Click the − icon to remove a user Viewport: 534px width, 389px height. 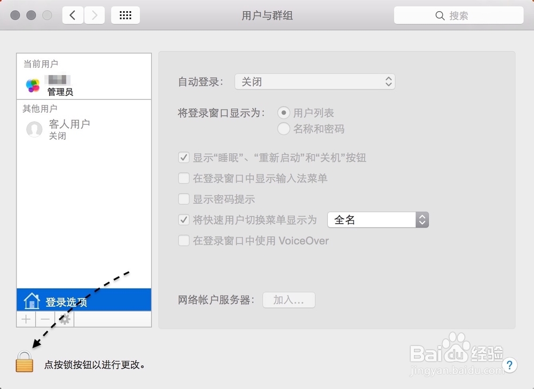click(45, 319)
